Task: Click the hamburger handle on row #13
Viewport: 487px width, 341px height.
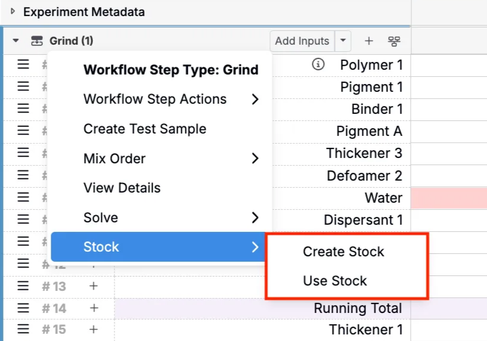Action: click(x=23, y=286)
